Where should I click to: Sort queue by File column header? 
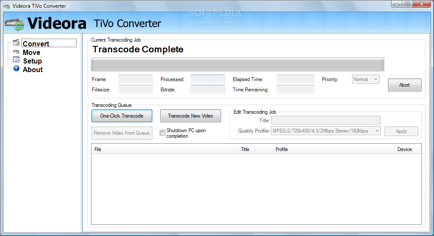[x=165, y=149]
